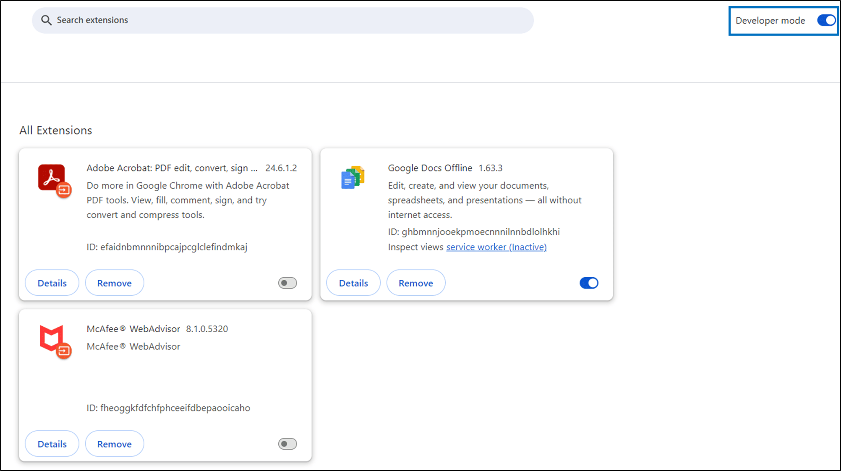Click Google Docs Offline version 1.63.3
Viewport: 841px width, 471px height.
pyautogui.click(x=491, y=168)
